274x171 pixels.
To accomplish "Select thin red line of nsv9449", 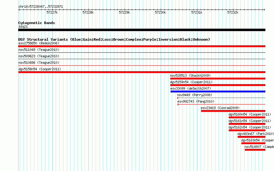I will point(221,98).
